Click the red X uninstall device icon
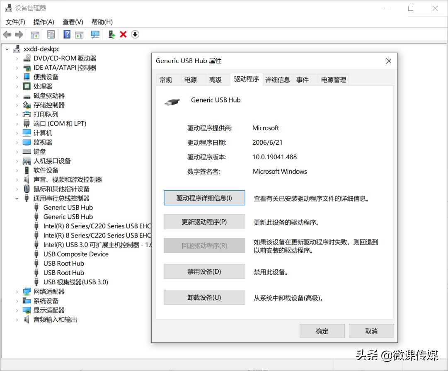 (123, 34)
